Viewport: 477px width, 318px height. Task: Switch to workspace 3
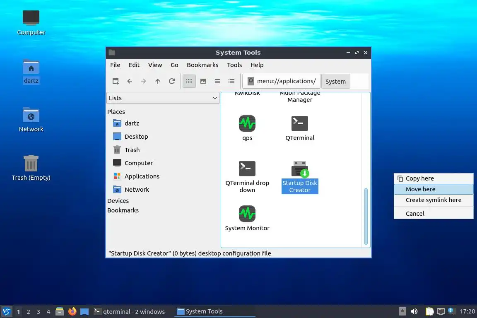click(39, 312)
